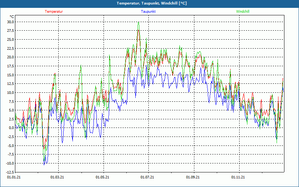This screenshot has height=187, width=299.
Task: Click the 01.11.21 date label
Action: pyautogui.click(x=238, y=177)
